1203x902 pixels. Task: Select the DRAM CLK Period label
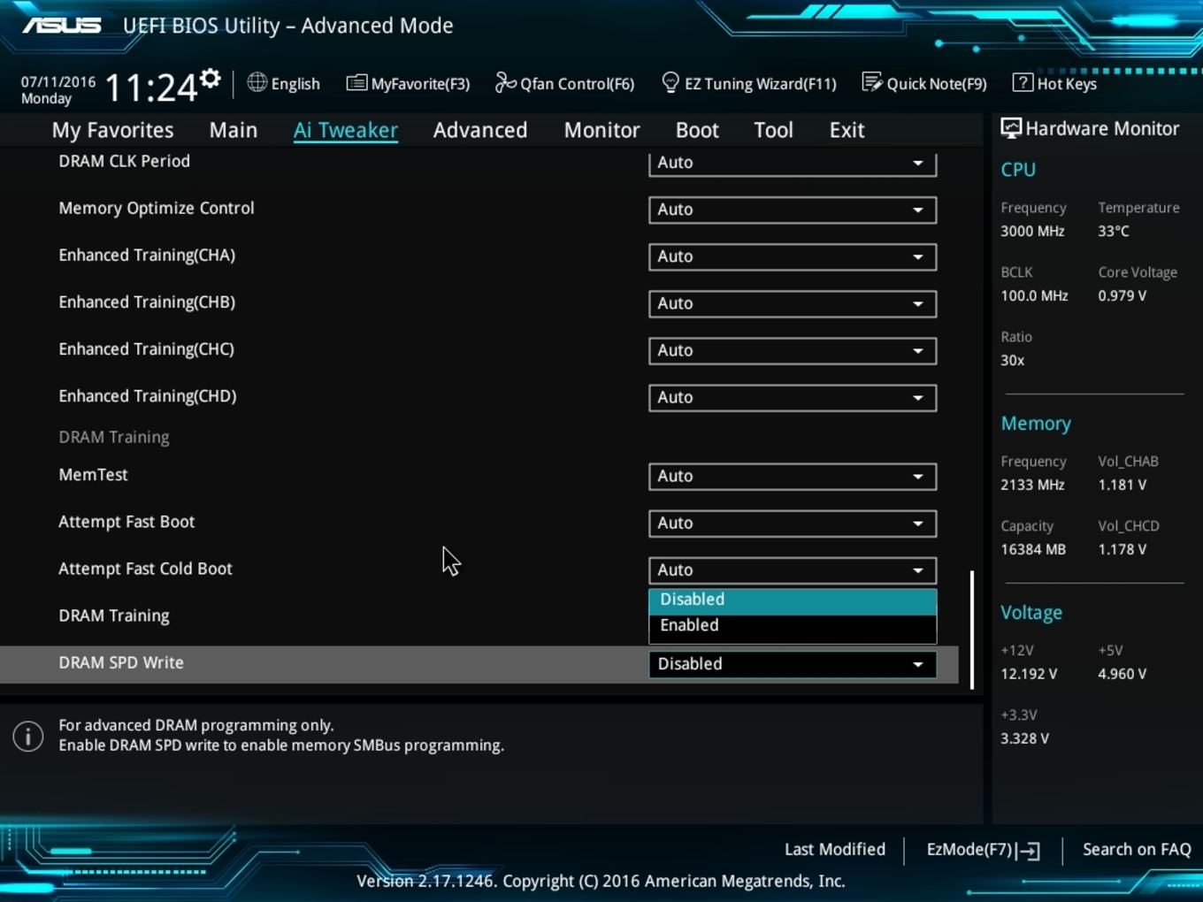(124, 161)
